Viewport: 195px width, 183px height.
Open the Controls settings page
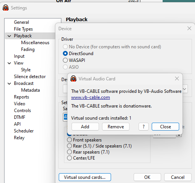coord(23,111)
